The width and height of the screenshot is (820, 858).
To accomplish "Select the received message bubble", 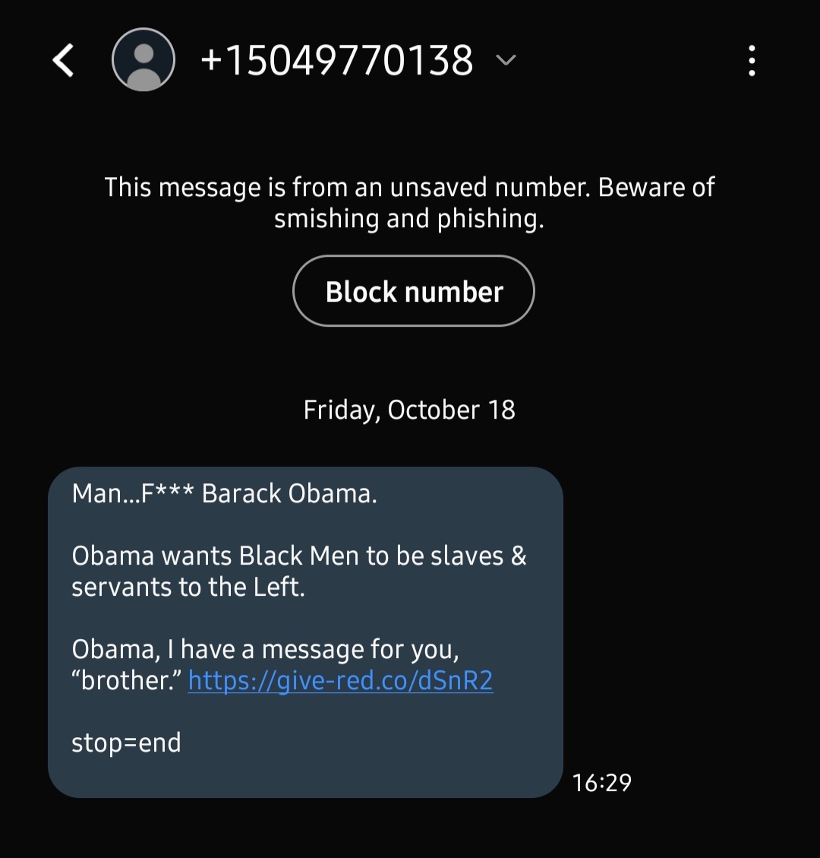I will coord(305,632).
